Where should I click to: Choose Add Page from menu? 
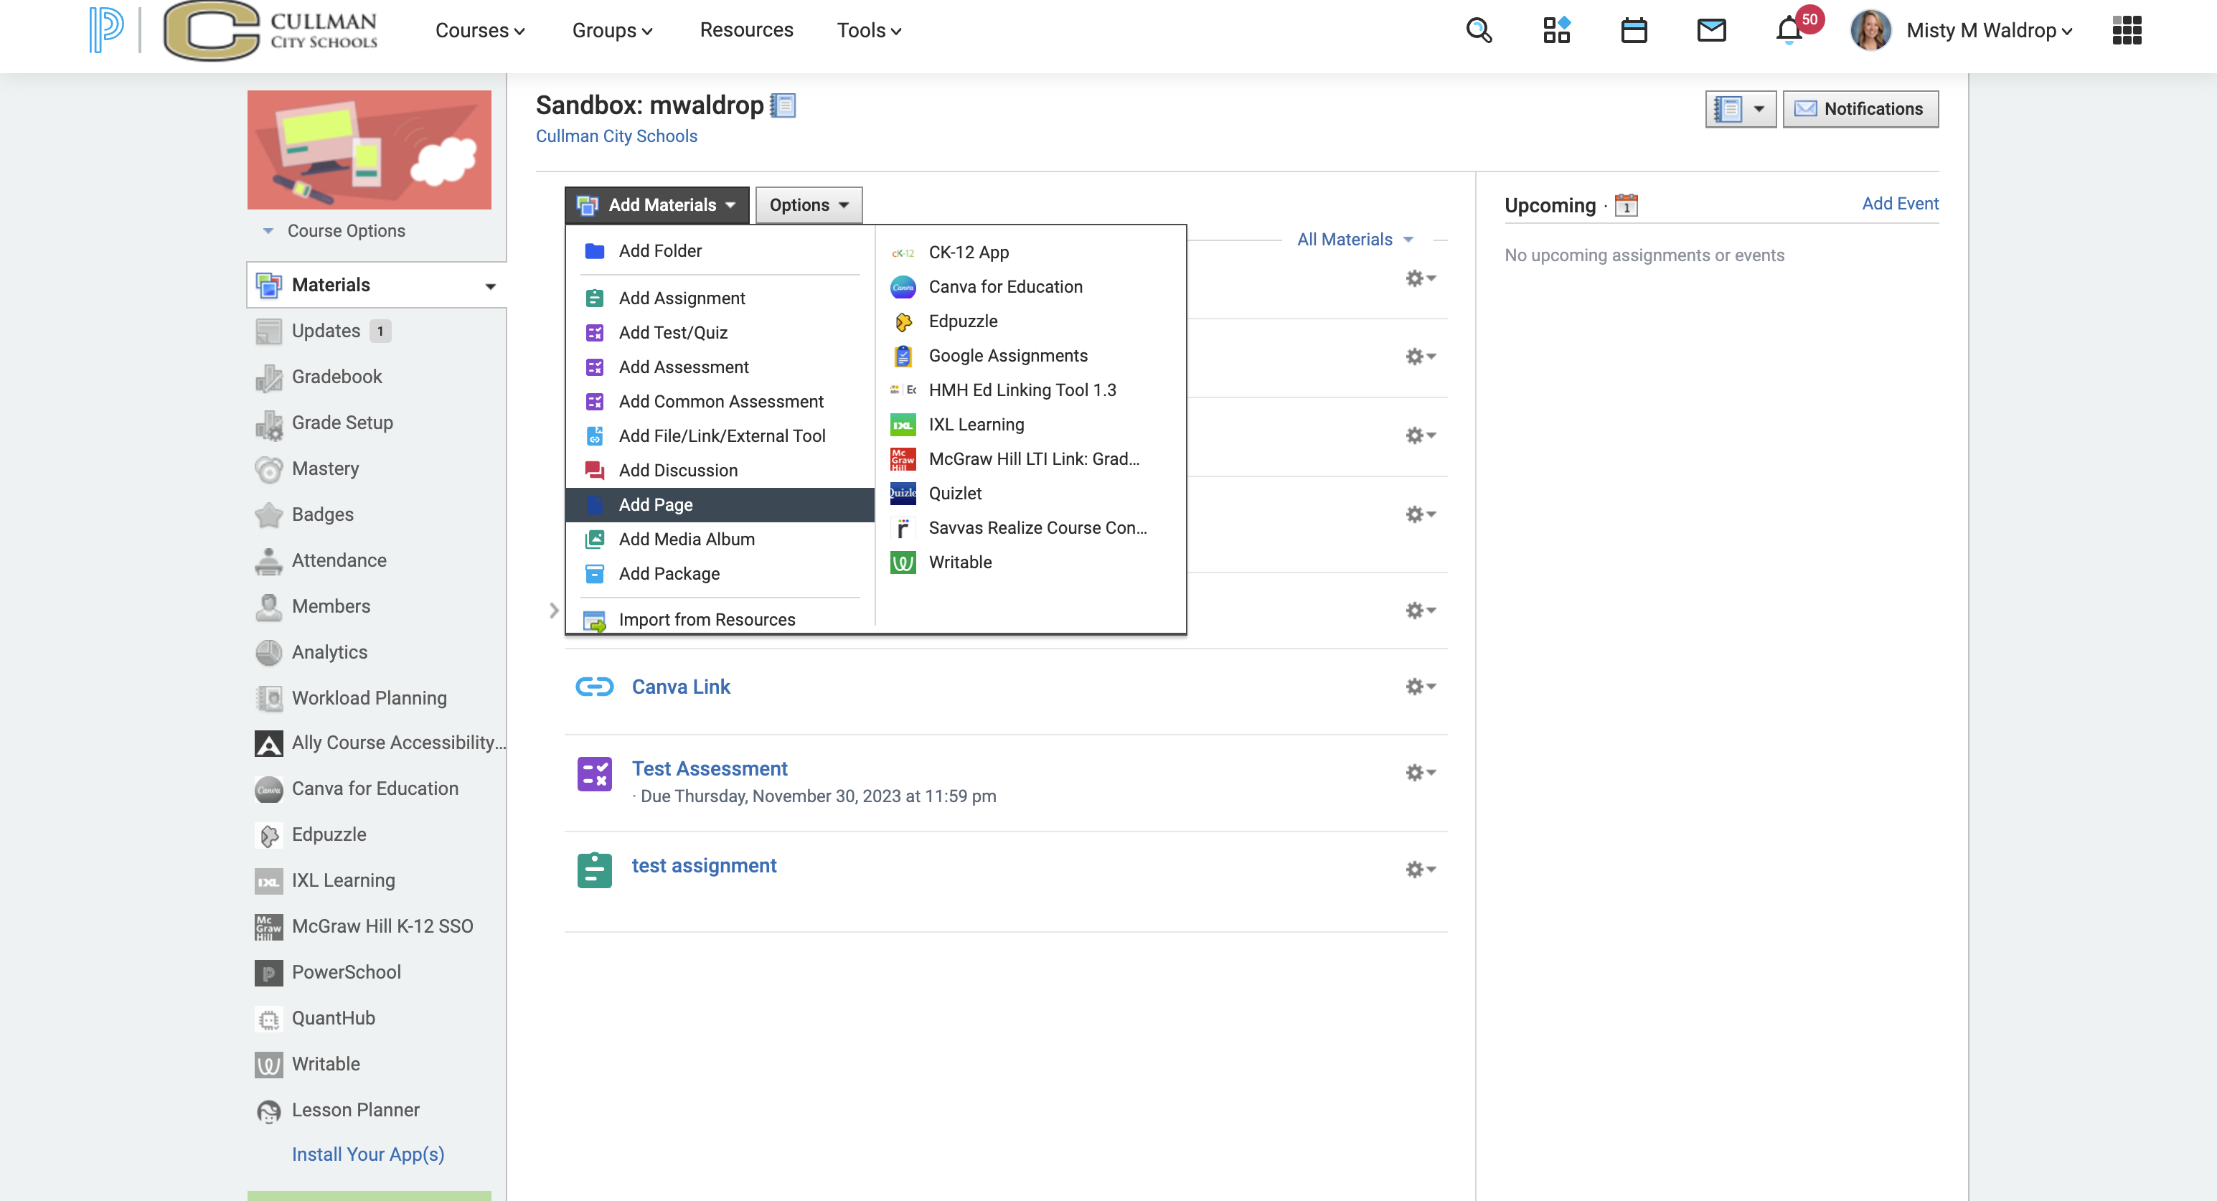tap(720, 505)
